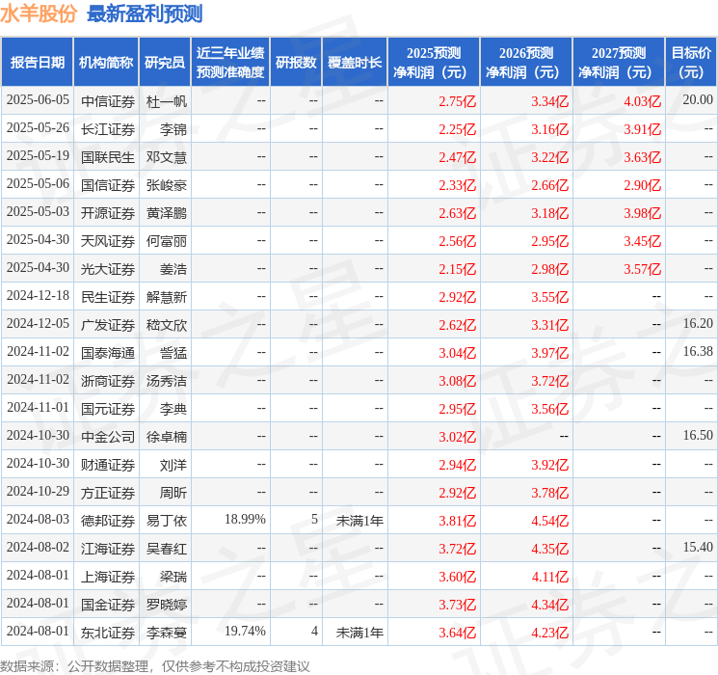Click analyst name 张峻豪
Viewport: 718px width, 675px height.
pyautogui.click(x=166, y=185)
